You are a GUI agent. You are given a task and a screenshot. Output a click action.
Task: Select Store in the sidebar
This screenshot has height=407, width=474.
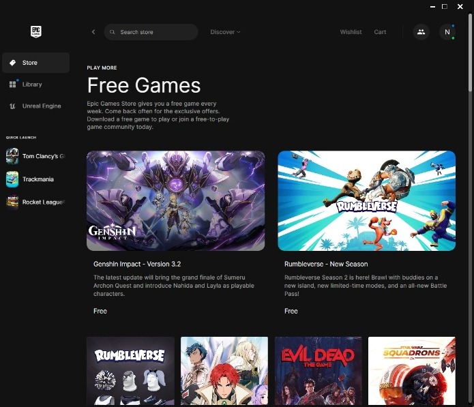pyautogui.click(x=35, y=63)
